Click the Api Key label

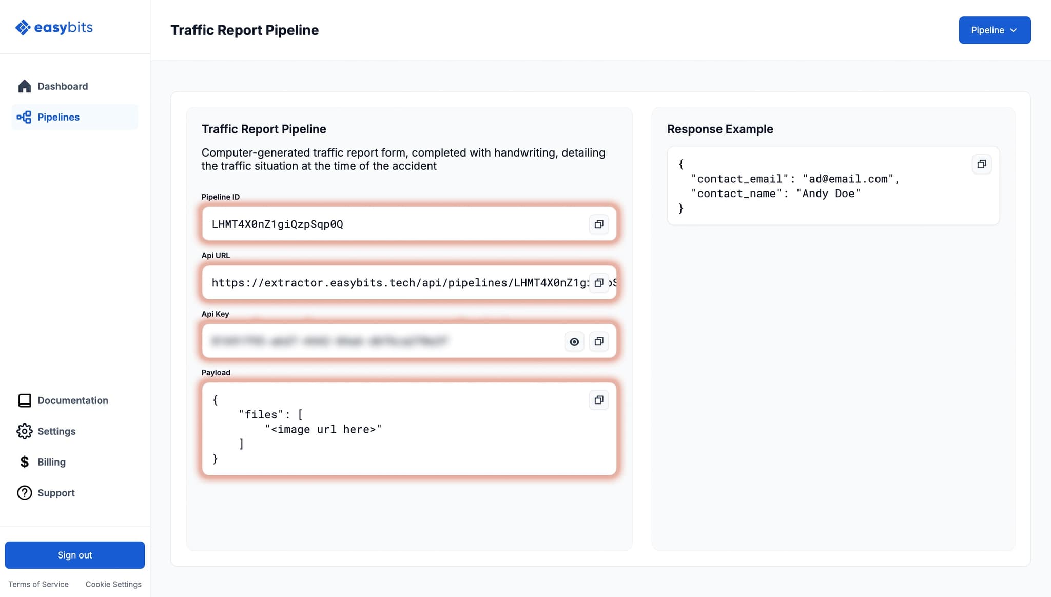tap(215, 314)
